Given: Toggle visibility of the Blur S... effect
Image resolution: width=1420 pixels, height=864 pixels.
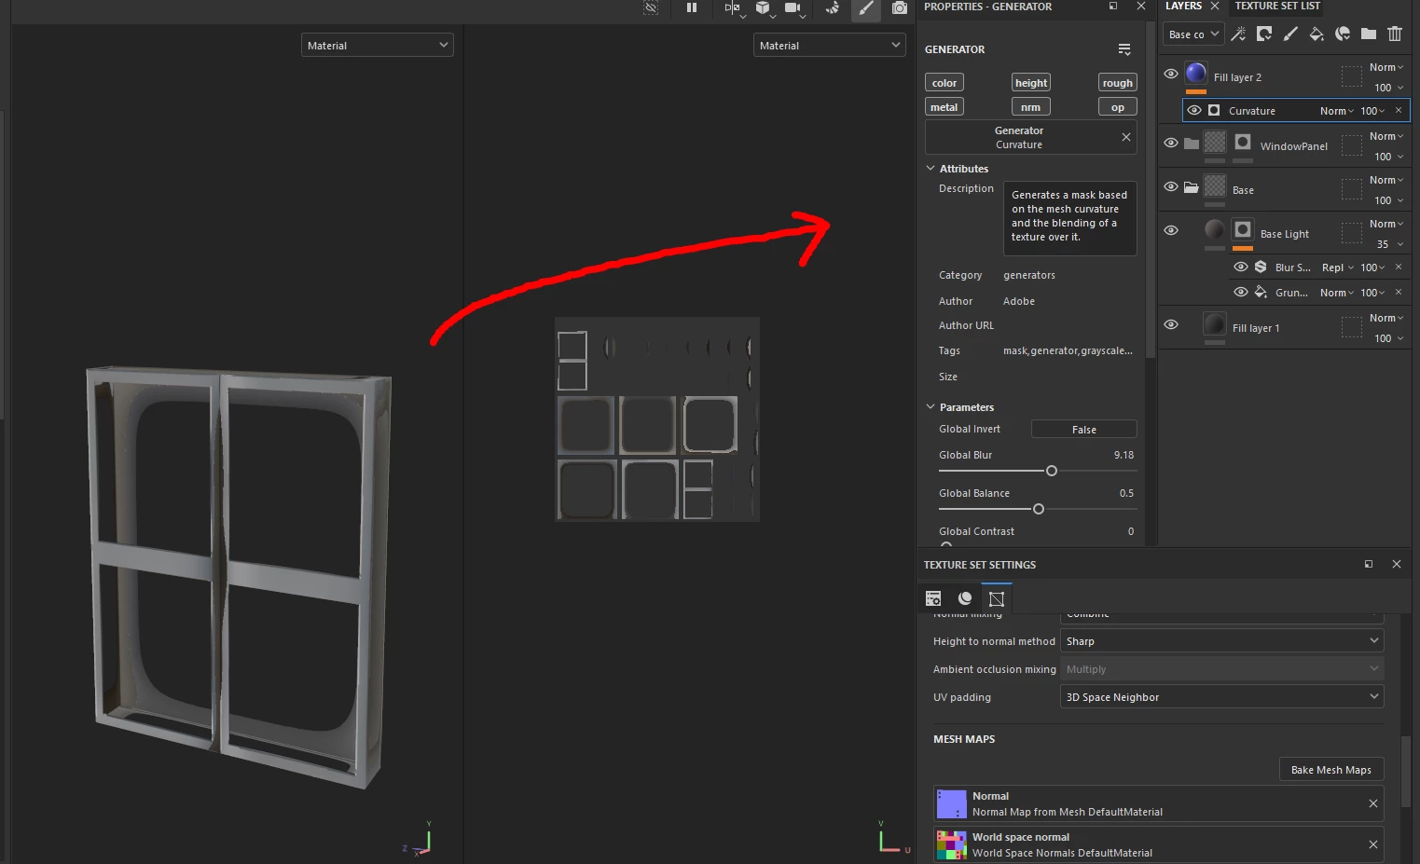Looking at the screenshot, I should tap(1241, 267).
